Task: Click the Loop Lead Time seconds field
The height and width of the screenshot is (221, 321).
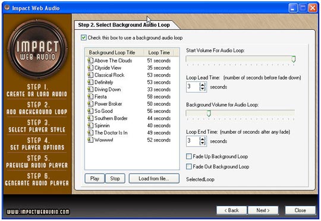Action: pyautogui.click(x=193, y=87)
